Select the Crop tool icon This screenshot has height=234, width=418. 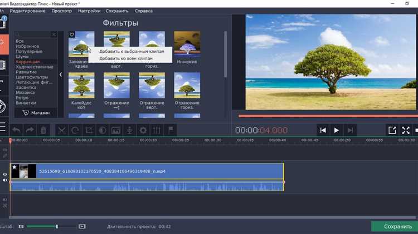click(x=89, y=130)
